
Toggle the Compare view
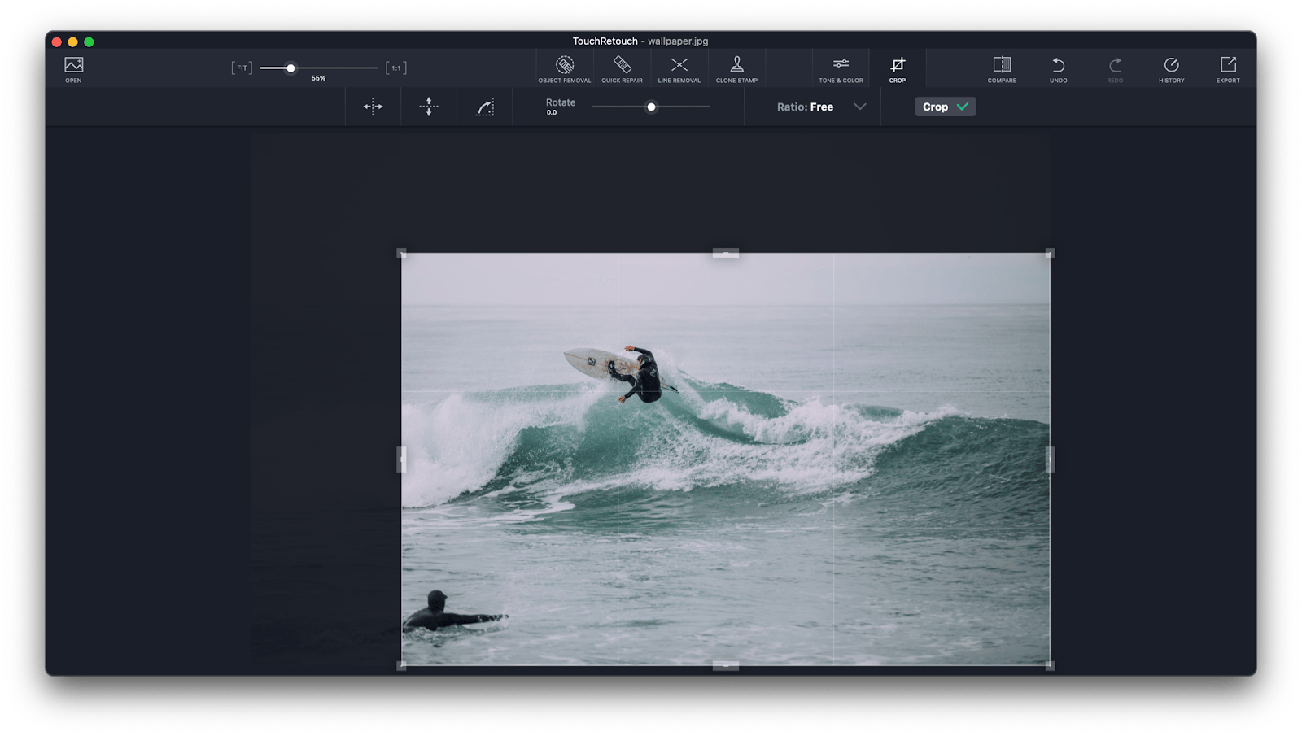[x=1002, y=68]
